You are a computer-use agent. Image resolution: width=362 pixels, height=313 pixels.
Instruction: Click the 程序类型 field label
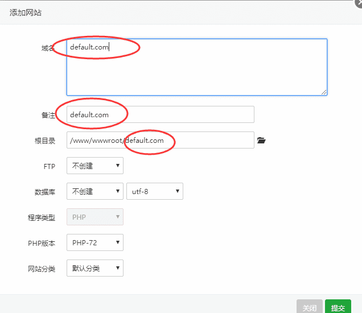42,217
